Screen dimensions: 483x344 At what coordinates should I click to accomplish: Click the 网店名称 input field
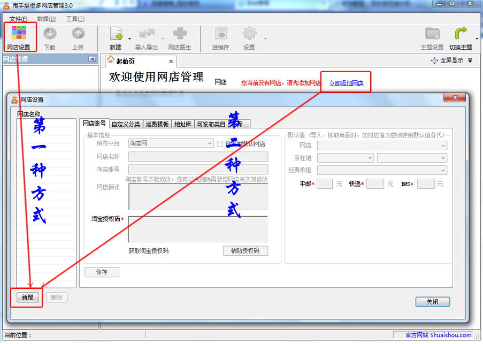[198, 157]
